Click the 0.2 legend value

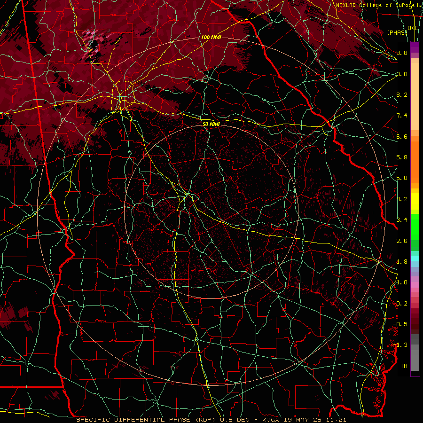pos(402,304)
